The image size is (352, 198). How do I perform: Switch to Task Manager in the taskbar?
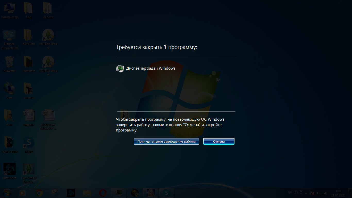119,193
